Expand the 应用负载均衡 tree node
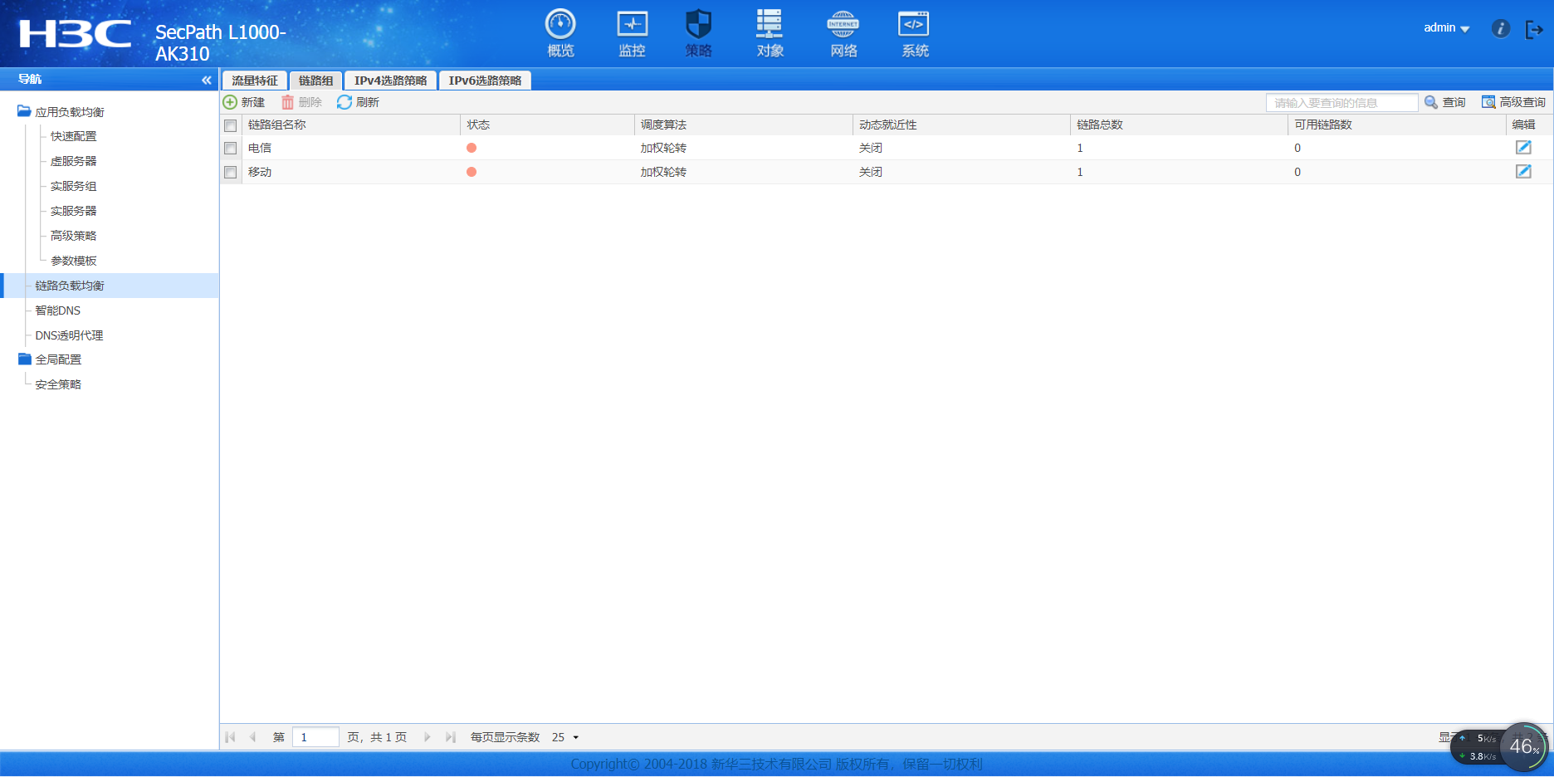Screen dimensions: 1554x777 pyautogui.click(x=70, y=112)
